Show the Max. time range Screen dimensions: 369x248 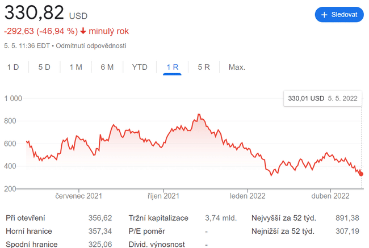[x=237, y=67]
